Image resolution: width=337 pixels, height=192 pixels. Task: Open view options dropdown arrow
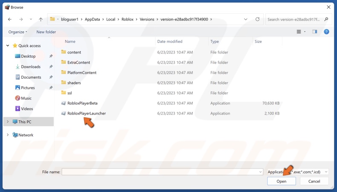(x=305, y=32)
